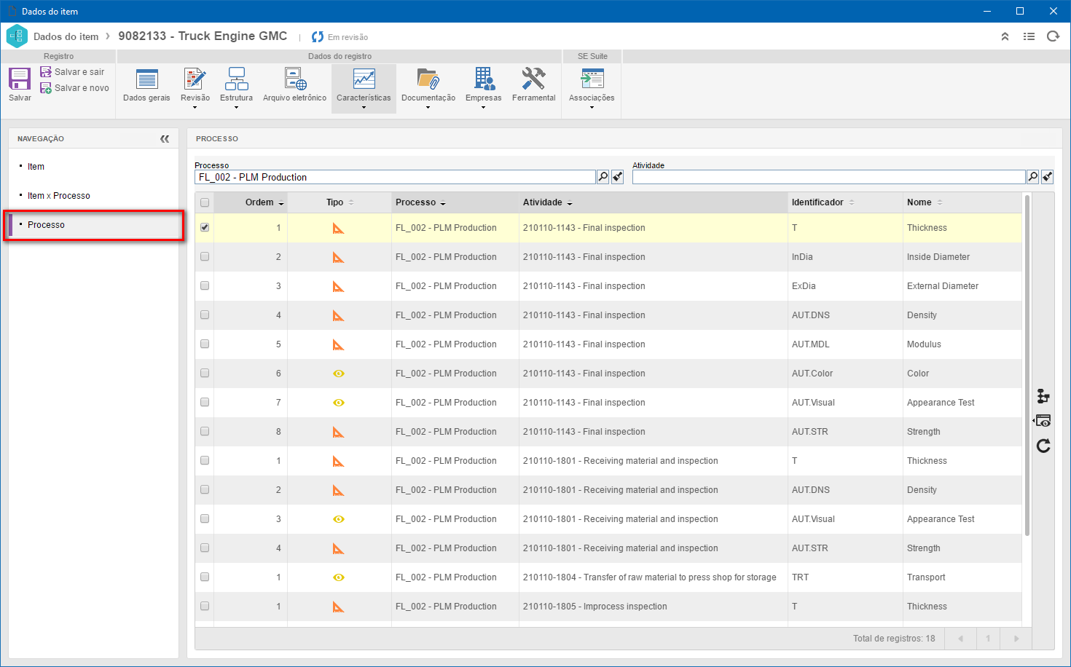This screenshot has width=1071, height=667.
Task: Expand the Associações dropdown arrow
Action: 592,108
